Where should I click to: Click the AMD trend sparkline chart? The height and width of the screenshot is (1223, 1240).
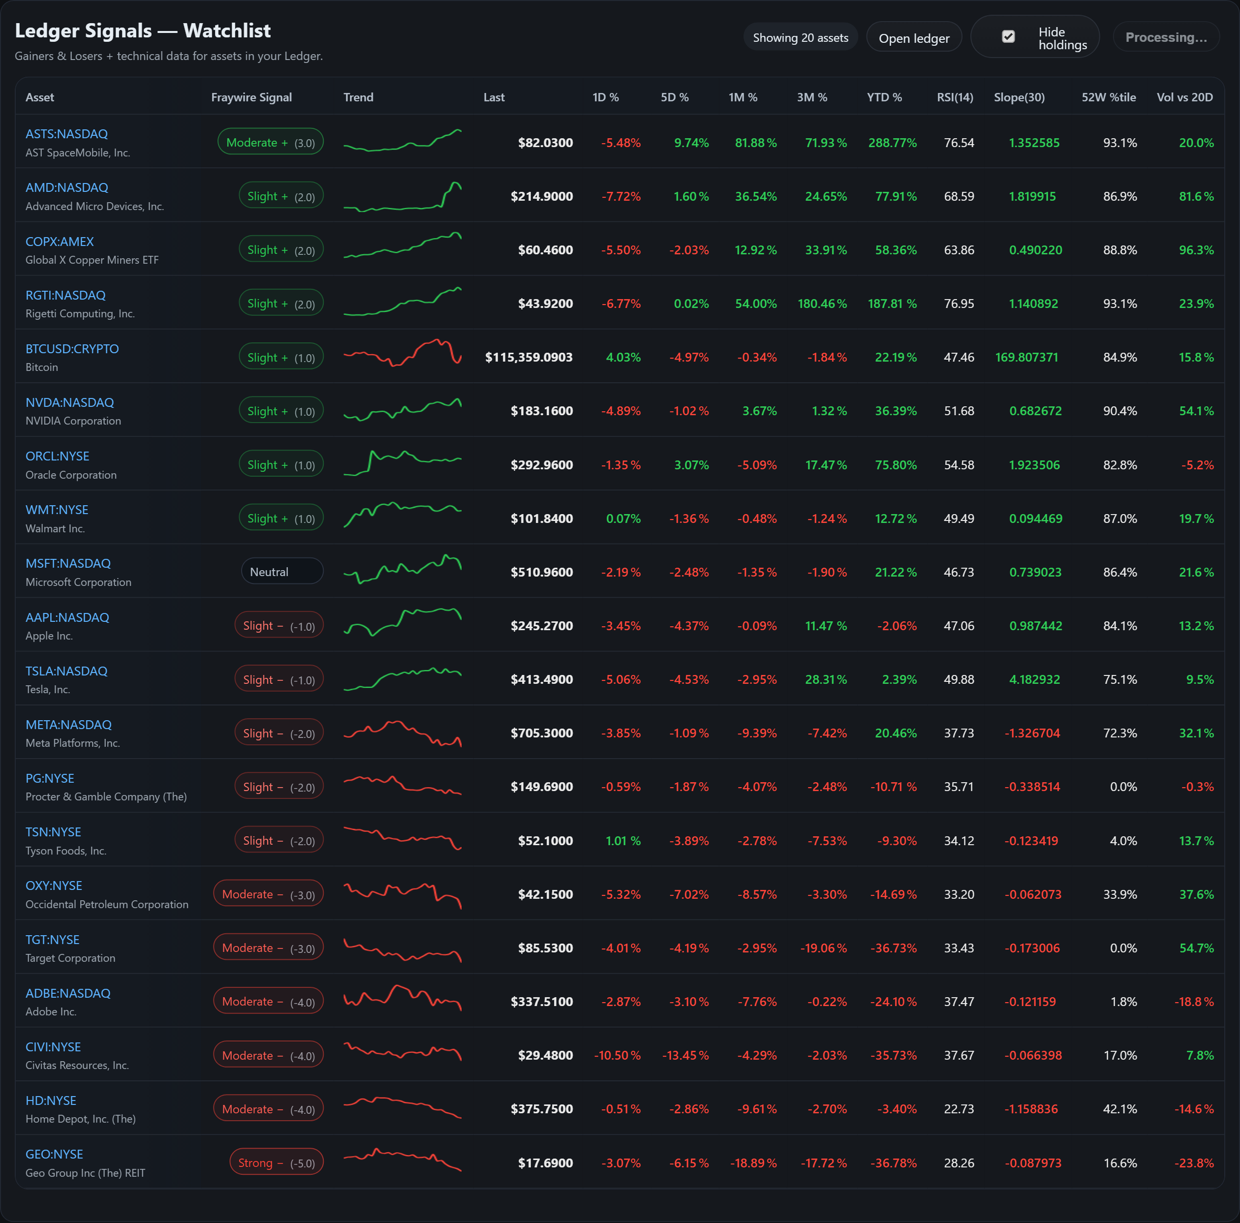[403, 196]
